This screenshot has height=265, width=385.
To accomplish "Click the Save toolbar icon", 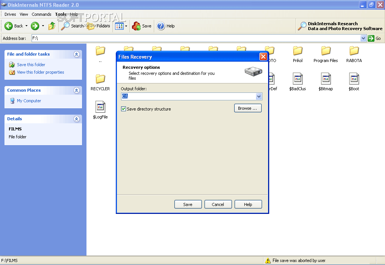I will 136,26.
